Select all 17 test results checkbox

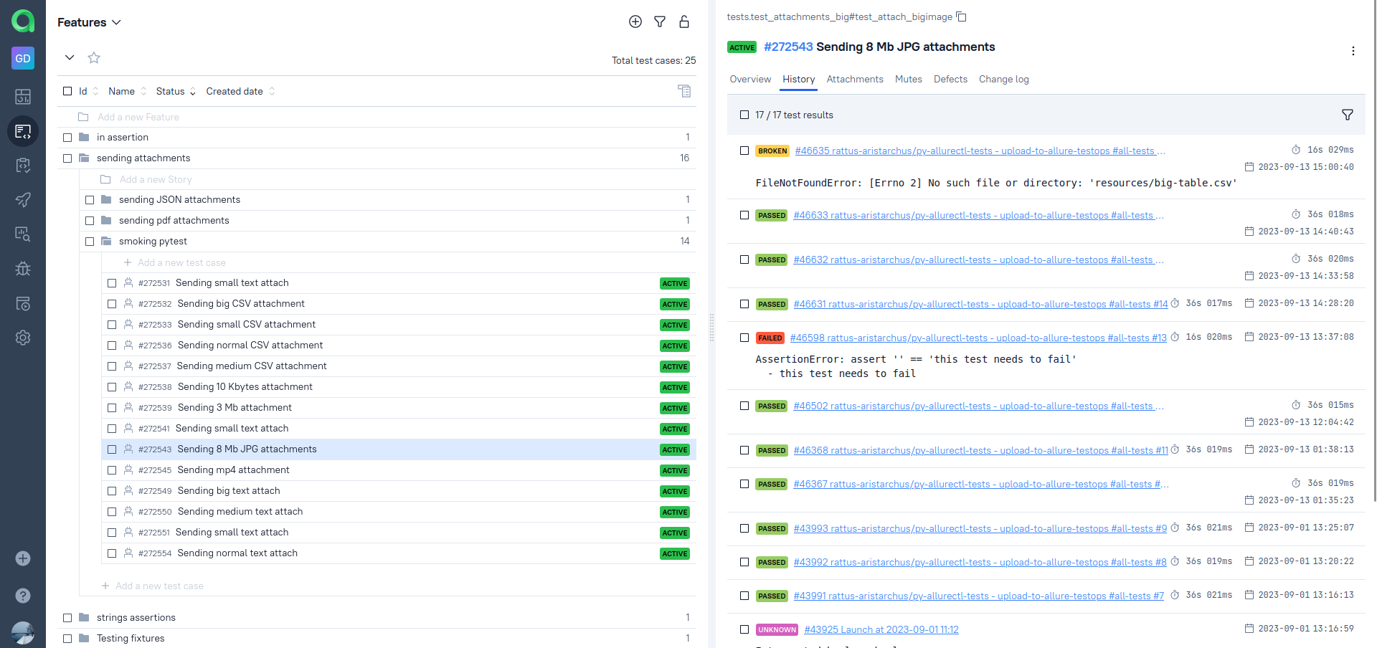pos(744,115)
